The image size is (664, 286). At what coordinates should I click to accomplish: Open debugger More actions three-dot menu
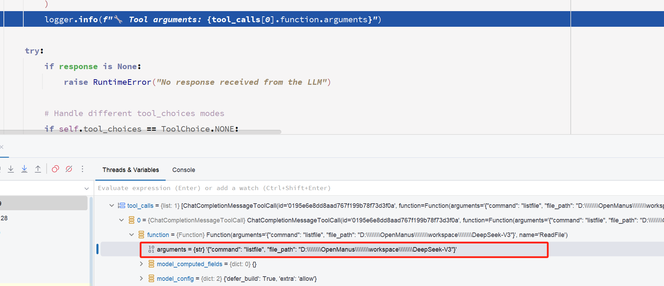click(x=82, y=169)
